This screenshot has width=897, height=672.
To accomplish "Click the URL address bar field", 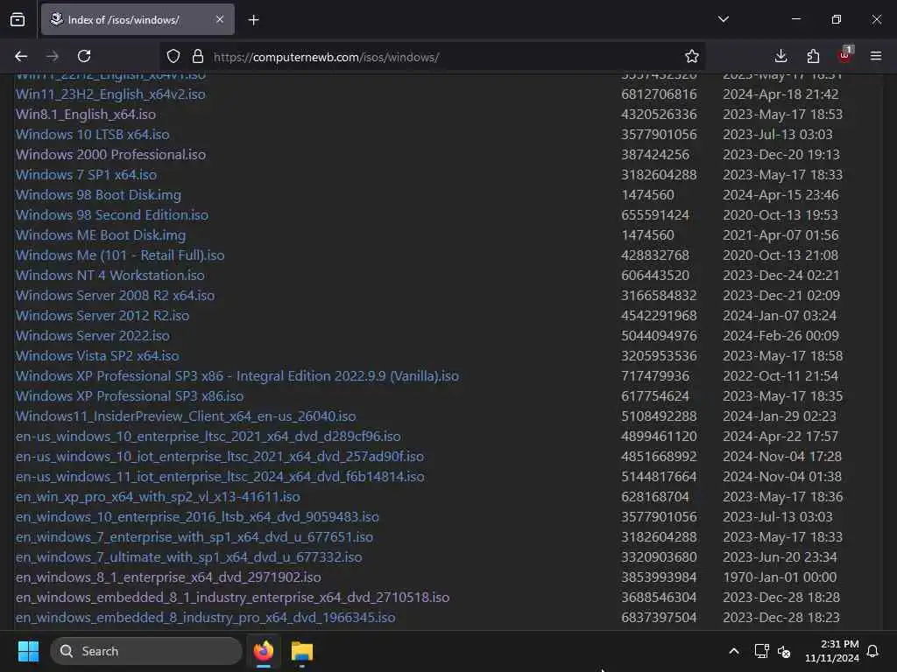I will pos(433,57).
